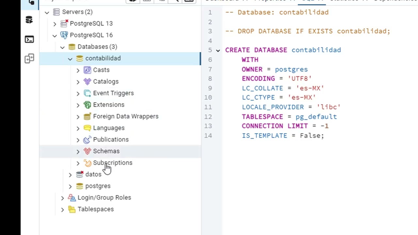Select the 'postgres' database label

click(x=98, y=186)
